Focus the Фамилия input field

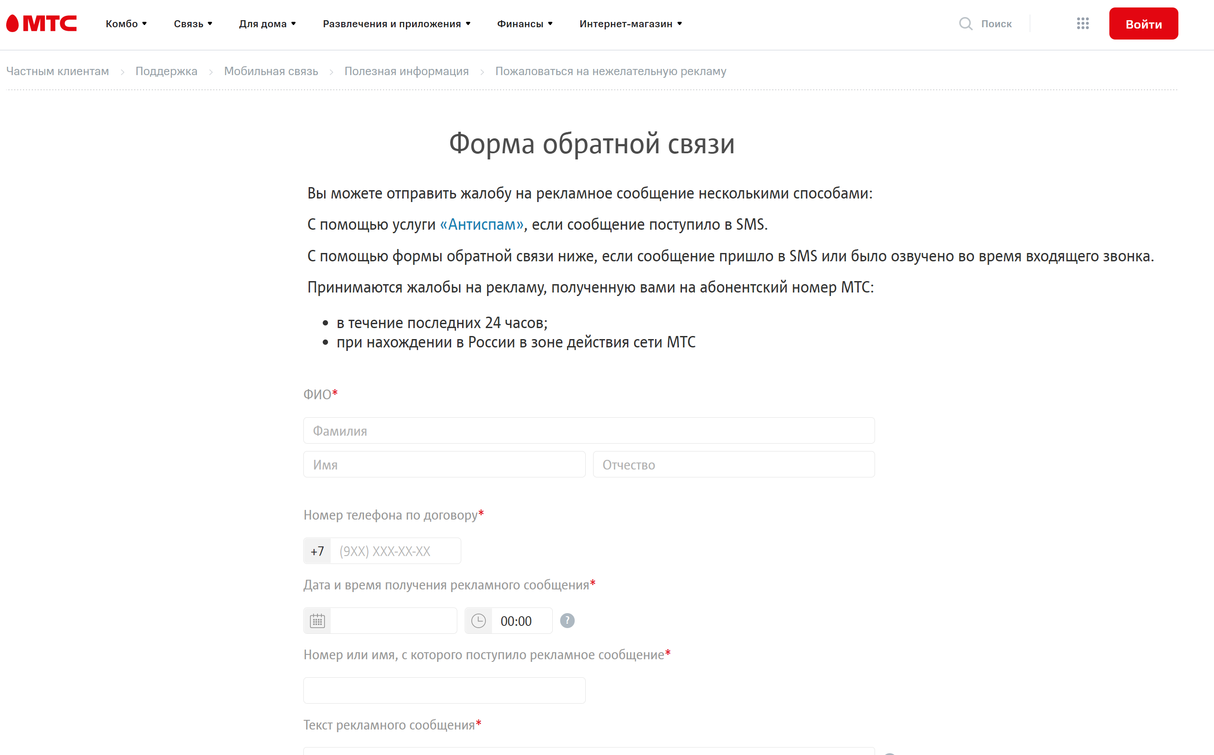589,430
